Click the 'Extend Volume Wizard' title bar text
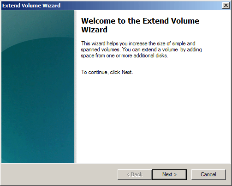The width and height of the screenshot is (232, 186). tap(31, 6)
